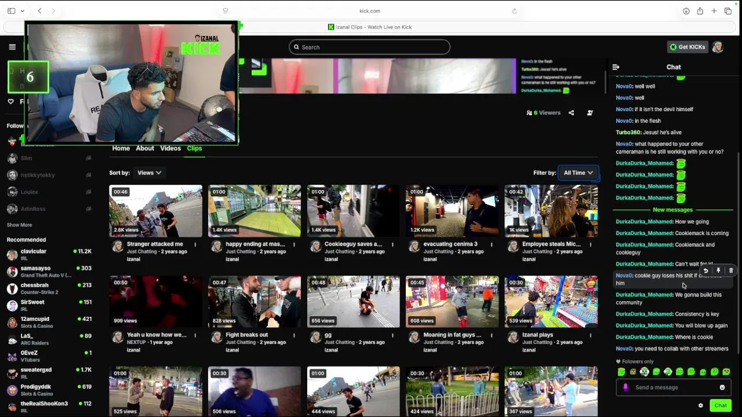
Task: Open options for 'Fight breaks out' clip
Action: (x=294, y=335)
